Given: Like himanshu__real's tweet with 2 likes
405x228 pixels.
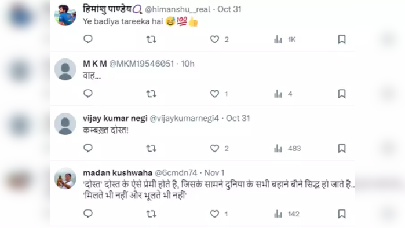Looking at the screenshot, I should (x=214, y=39).
